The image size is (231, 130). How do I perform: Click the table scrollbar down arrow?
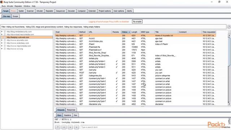pos(229,104)
